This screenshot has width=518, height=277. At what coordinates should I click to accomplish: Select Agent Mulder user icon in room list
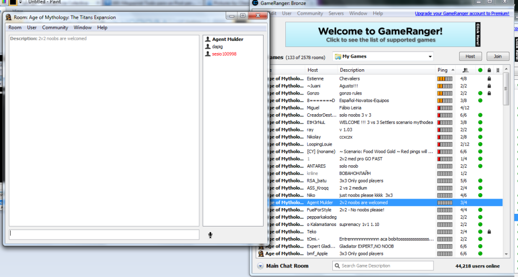[208, 39]
